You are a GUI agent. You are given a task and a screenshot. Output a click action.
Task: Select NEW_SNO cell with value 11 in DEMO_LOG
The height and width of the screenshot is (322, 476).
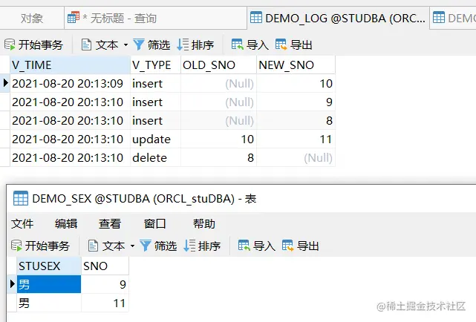296,139
